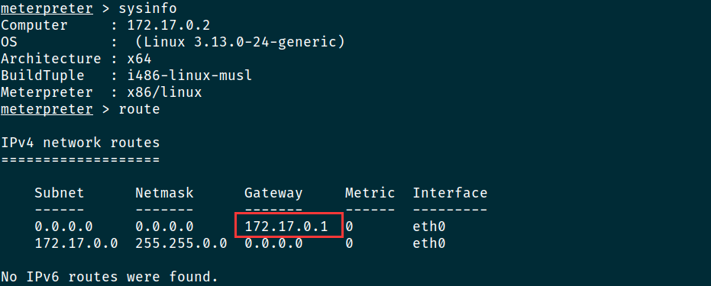Click the Netmask column header
711x286 pixels.
click(165, 193)
